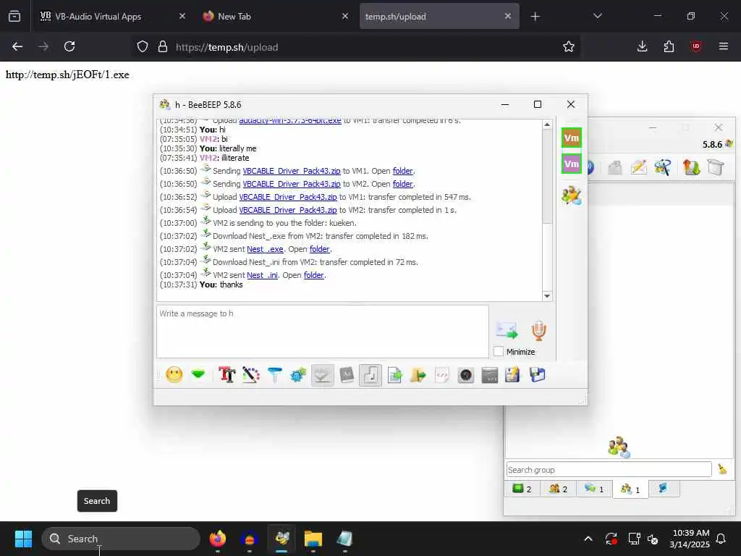Click the blue floppy disks icon

click(537, 375)
